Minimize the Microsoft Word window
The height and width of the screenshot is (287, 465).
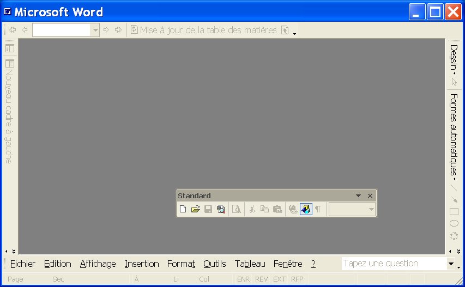click(x=417, y=12)
